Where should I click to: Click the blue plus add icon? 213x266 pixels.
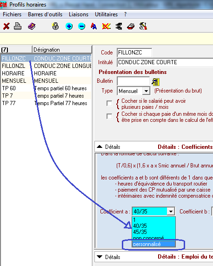pos(69,27)
